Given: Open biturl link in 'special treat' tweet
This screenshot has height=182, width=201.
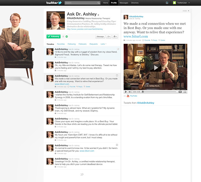Looking at the screenshot, I should pos(87,151).
